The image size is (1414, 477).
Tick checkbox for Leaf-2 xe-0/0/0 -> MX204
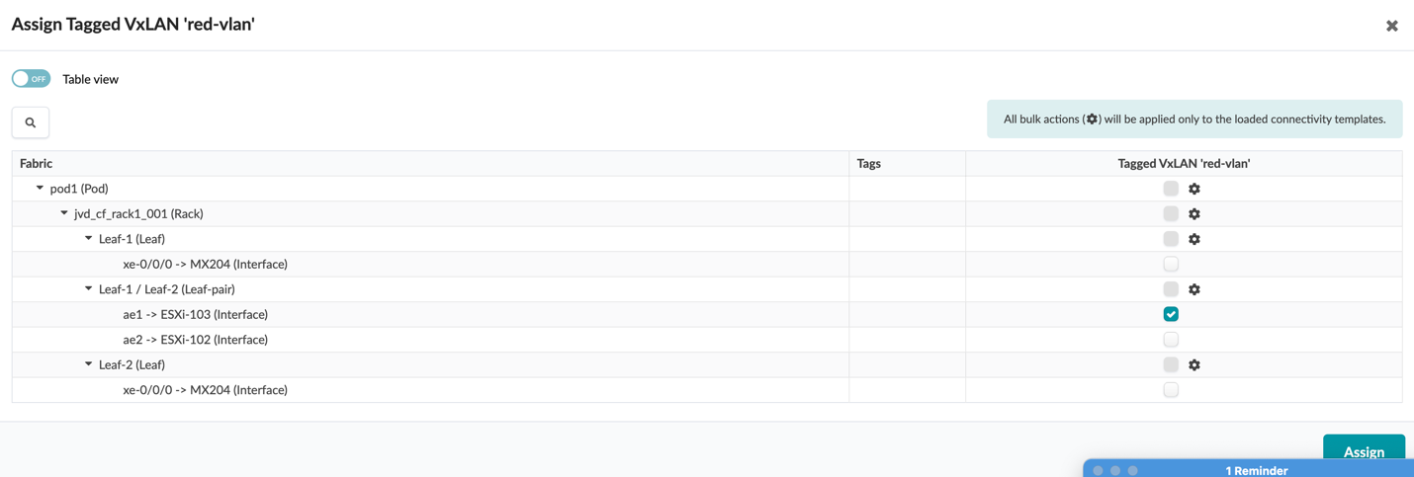pyautogui.click(x=1171, y=390)
